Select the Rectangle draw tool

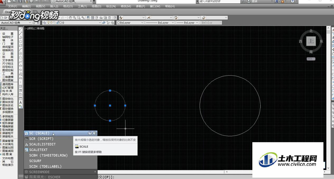(x=21, y=46)
